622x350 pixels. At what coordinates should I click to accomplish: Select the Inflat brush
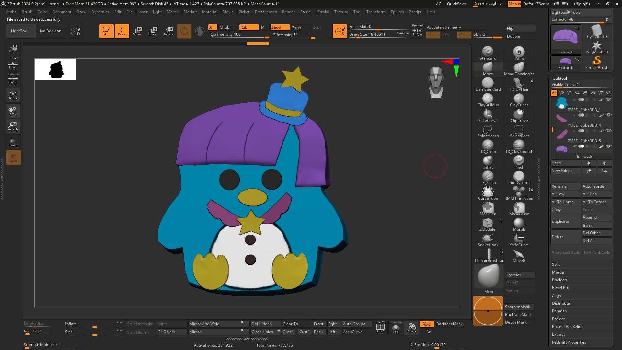[x=488, y=162]
